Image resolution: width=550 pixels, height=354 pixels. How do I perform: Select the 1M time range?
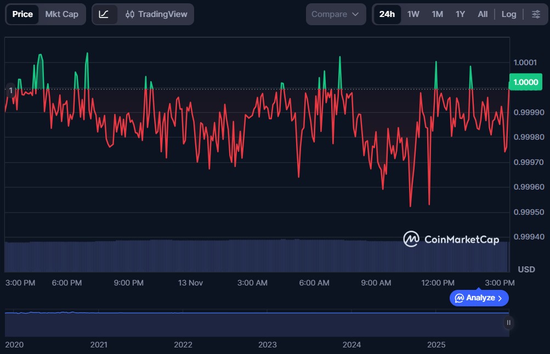tap(437, 14)
